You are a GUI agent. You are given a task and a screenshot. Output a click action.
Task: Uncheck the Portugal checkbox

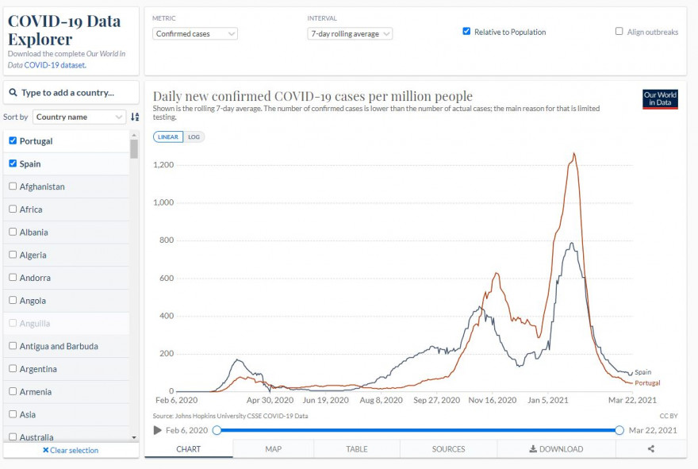13,140
